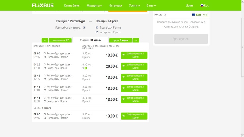Toggle the центр. вкз. Прага checkbox

click(97, 32)
